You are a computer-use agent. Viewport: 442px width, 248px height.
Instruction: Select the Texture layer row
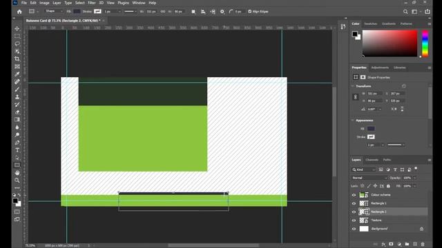390,220
